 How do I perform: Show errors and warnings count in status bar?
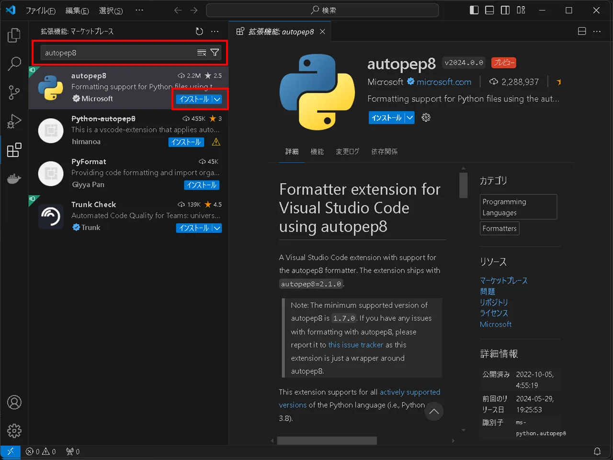(41, 451)
